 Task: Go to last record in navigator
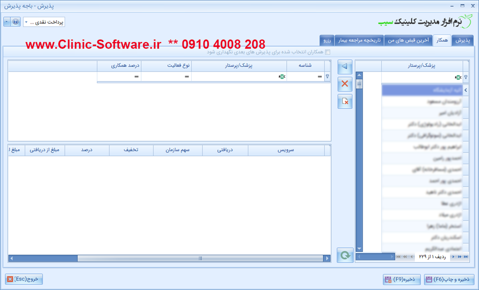[x=466, y=257]
